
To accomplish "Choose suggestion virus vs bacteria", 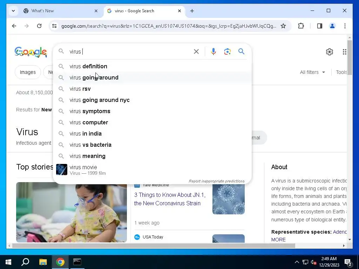I will tap(152, 145).
